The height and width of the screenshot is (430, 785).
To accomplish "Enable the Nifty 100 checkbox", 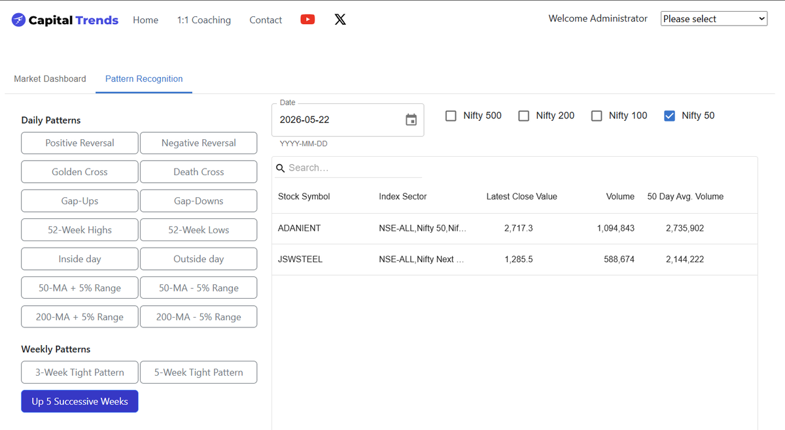I will click(x=597, y=116).
